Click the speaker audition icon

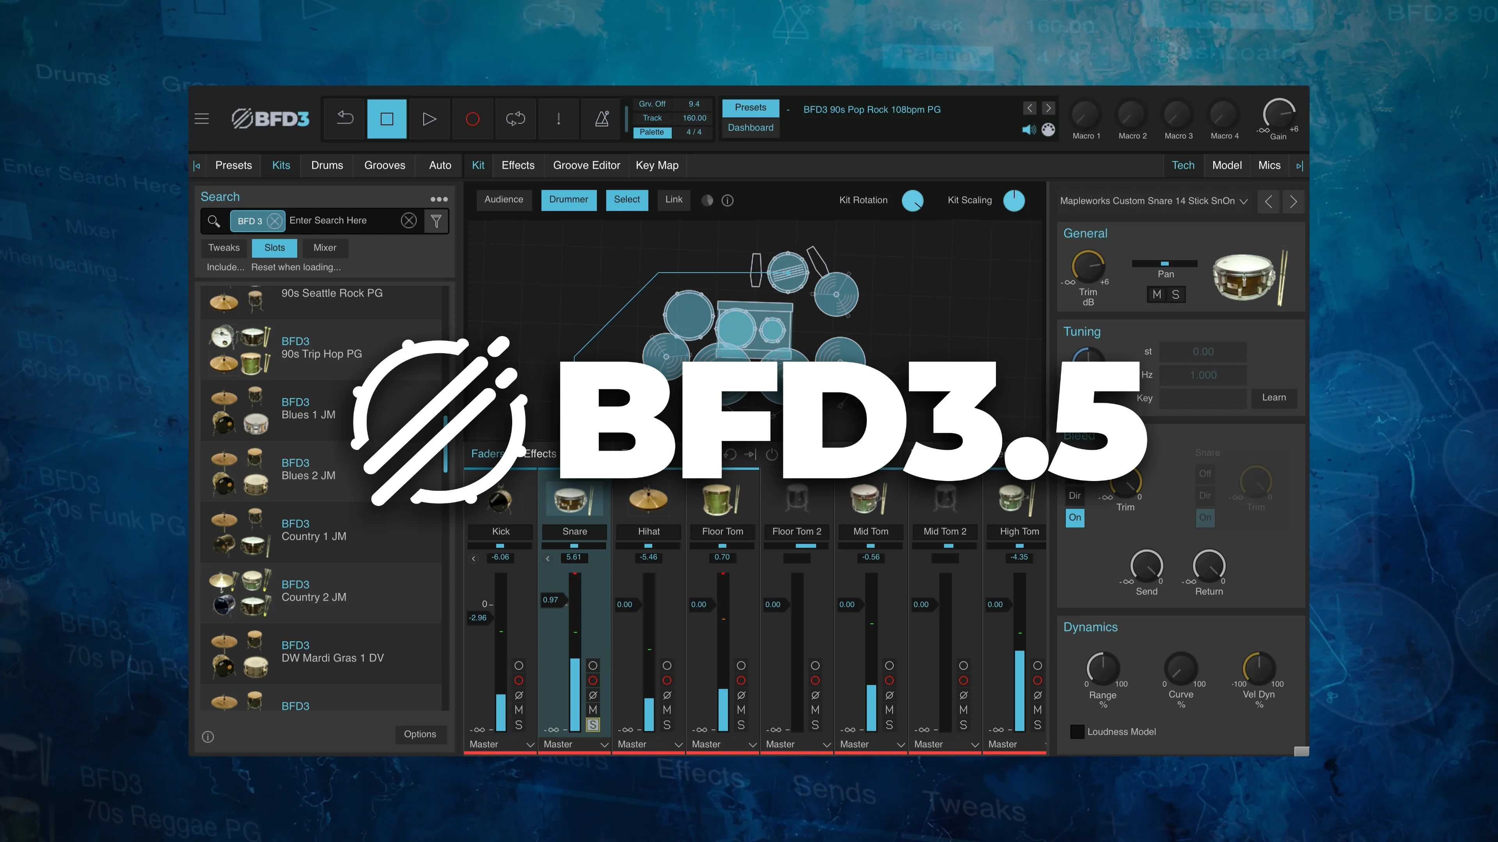(1029, 129)
